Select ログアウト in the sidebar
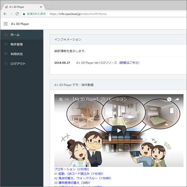 point(22,64)
